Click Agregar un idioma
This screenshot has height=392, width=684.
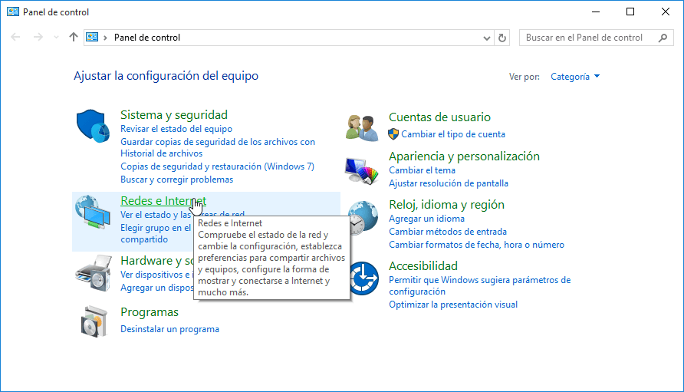coord(426,219)
